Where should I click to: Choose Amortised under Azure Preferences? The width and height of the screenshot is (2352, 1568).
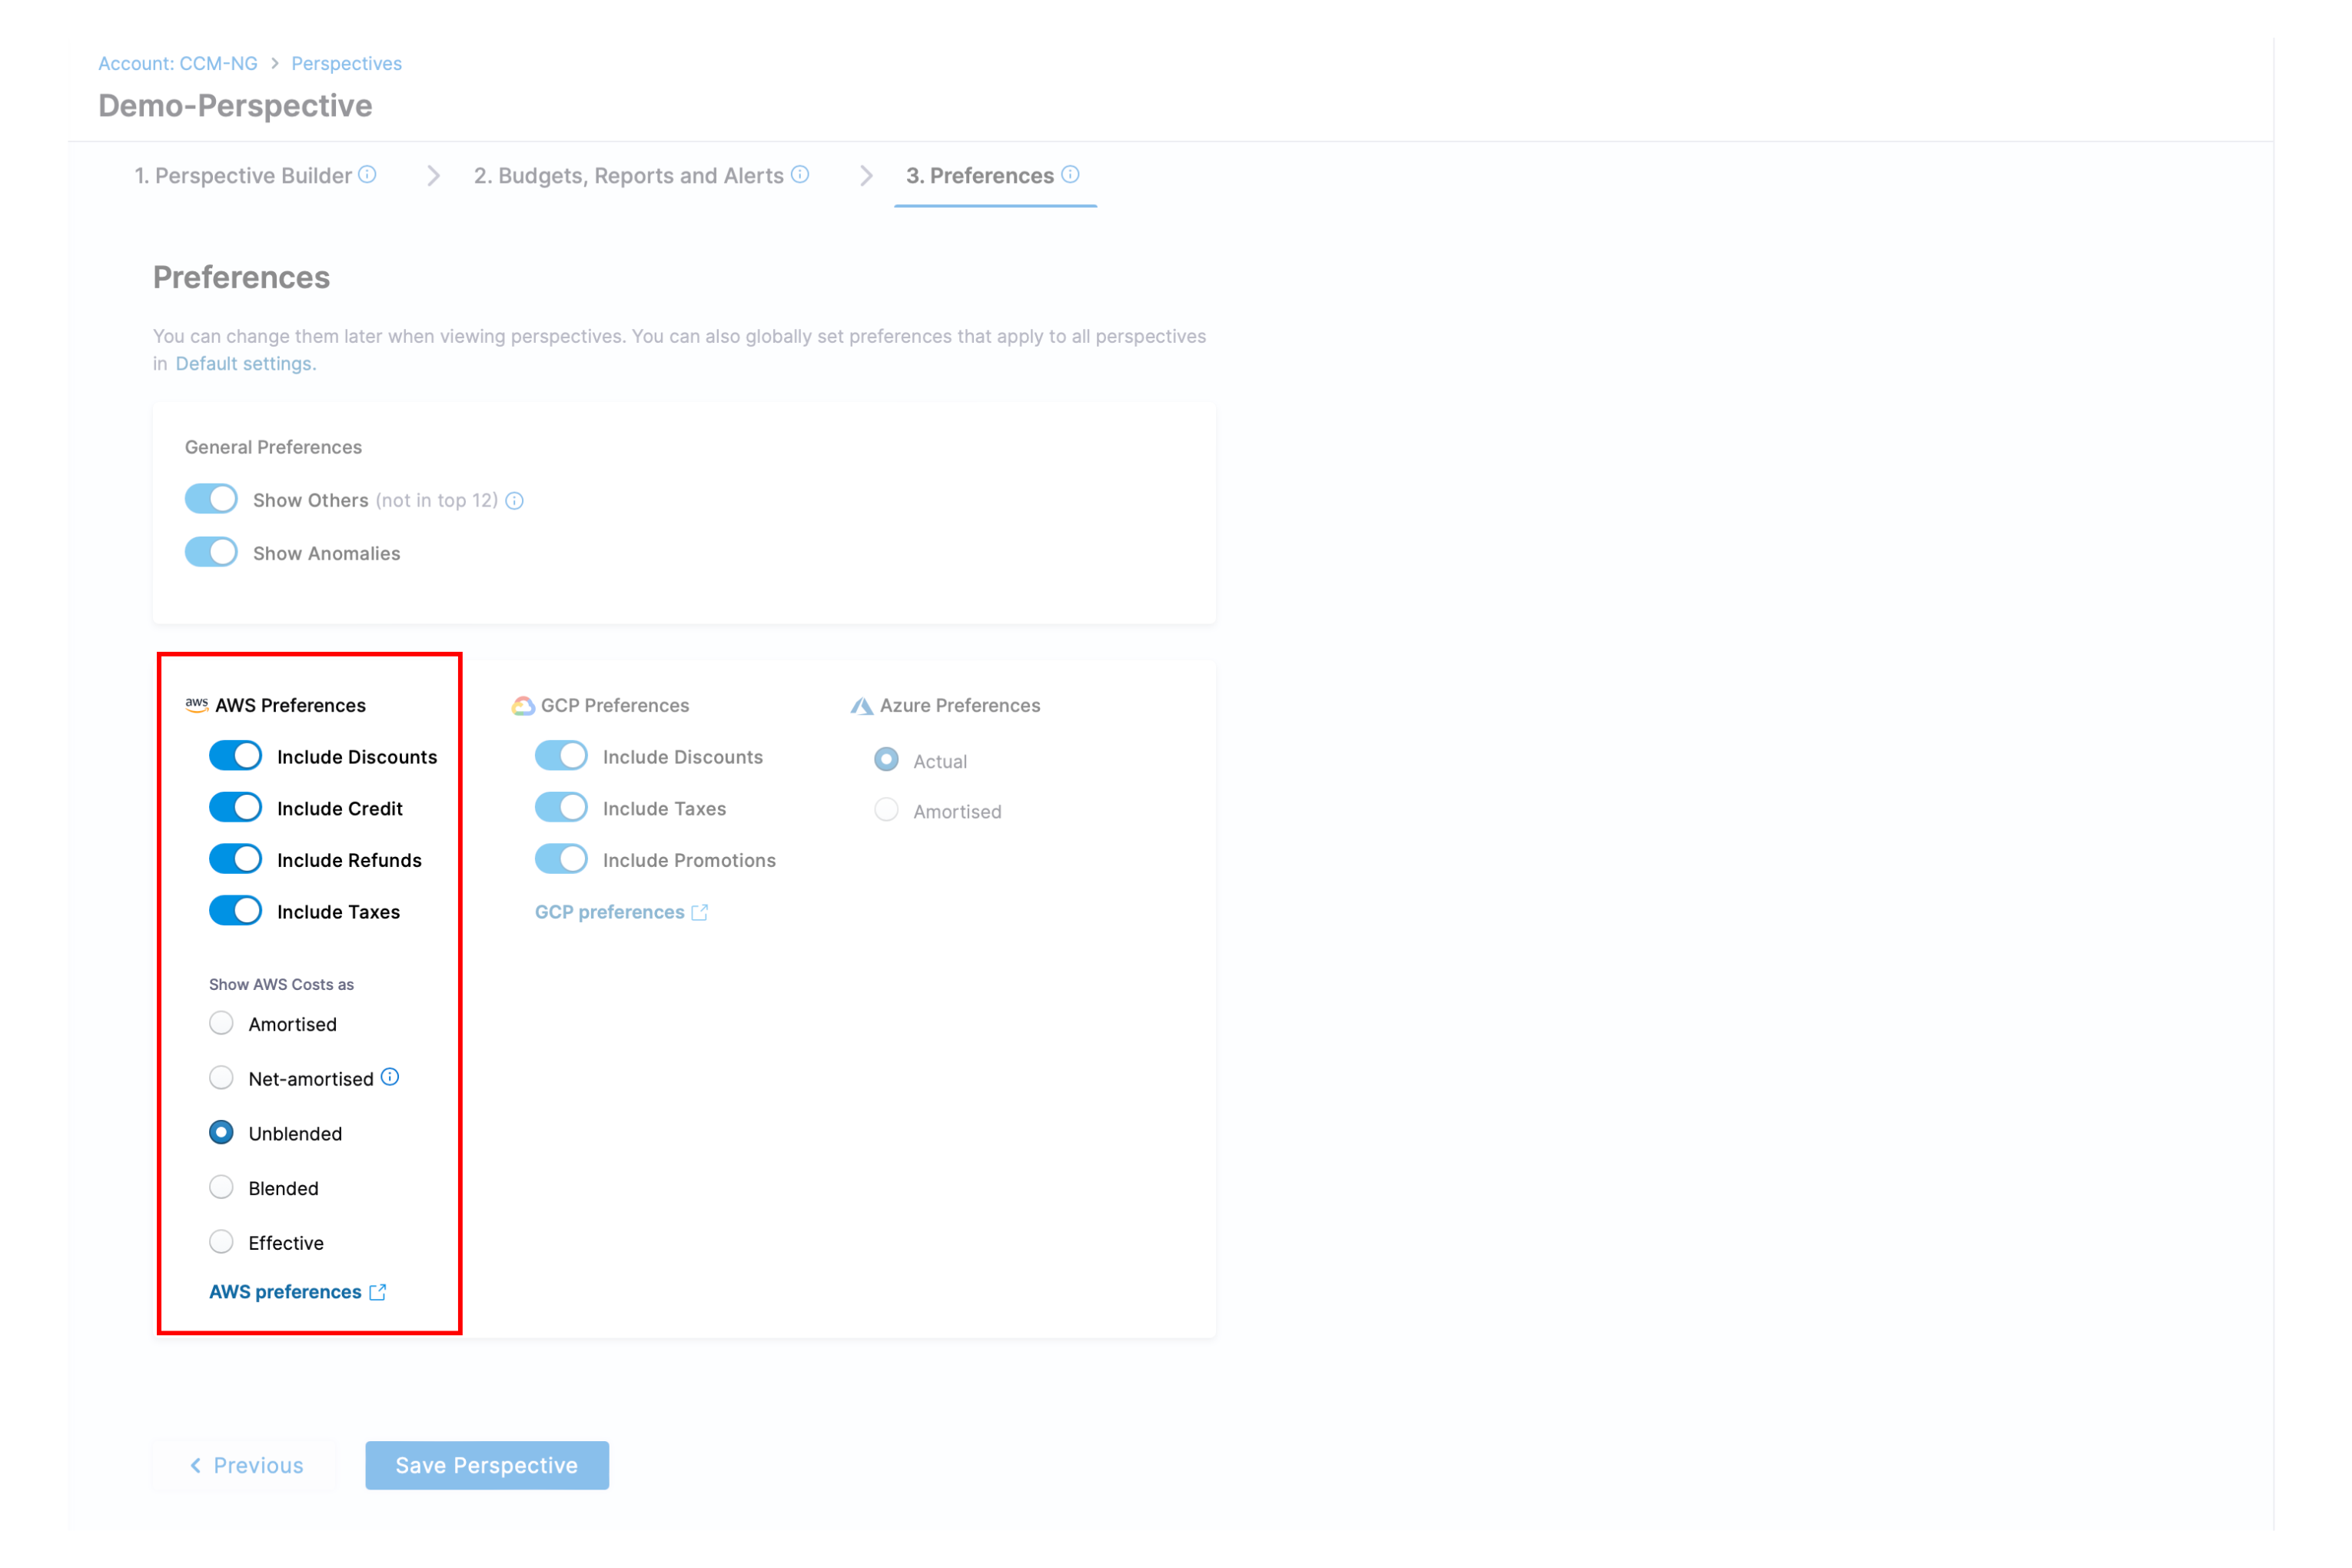[886, 811]
